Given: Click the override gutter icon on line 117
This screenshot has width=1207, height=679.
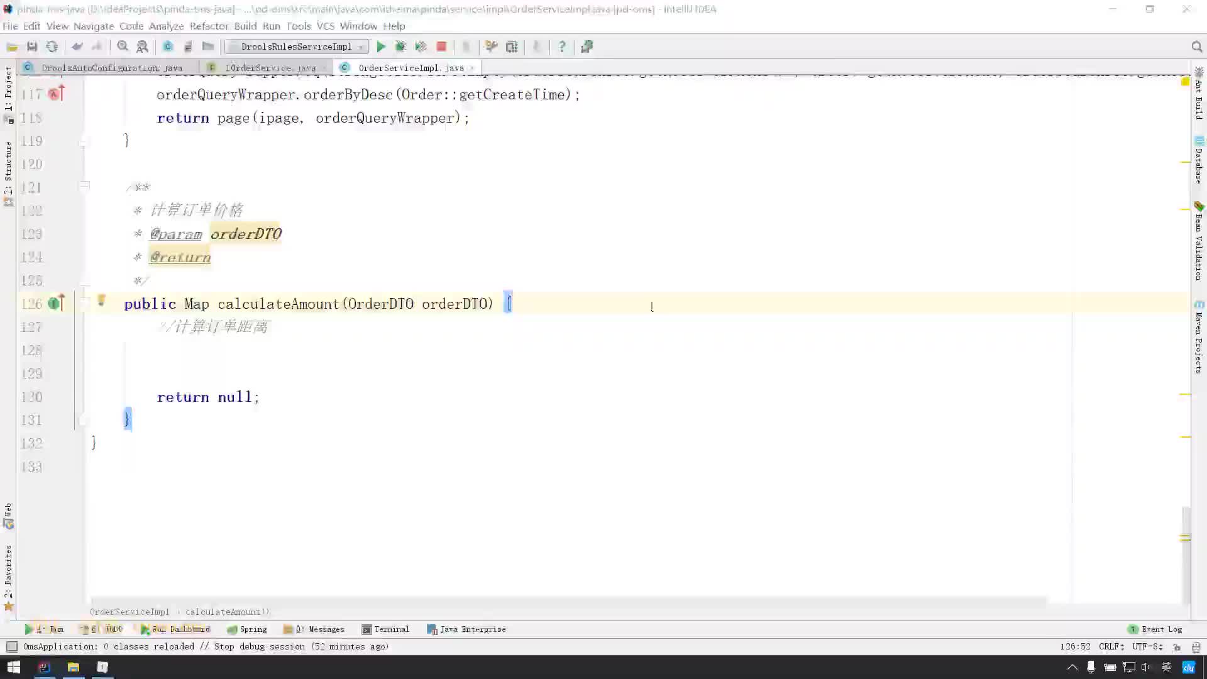Looking at the screenshot, I should click(56, 94).
